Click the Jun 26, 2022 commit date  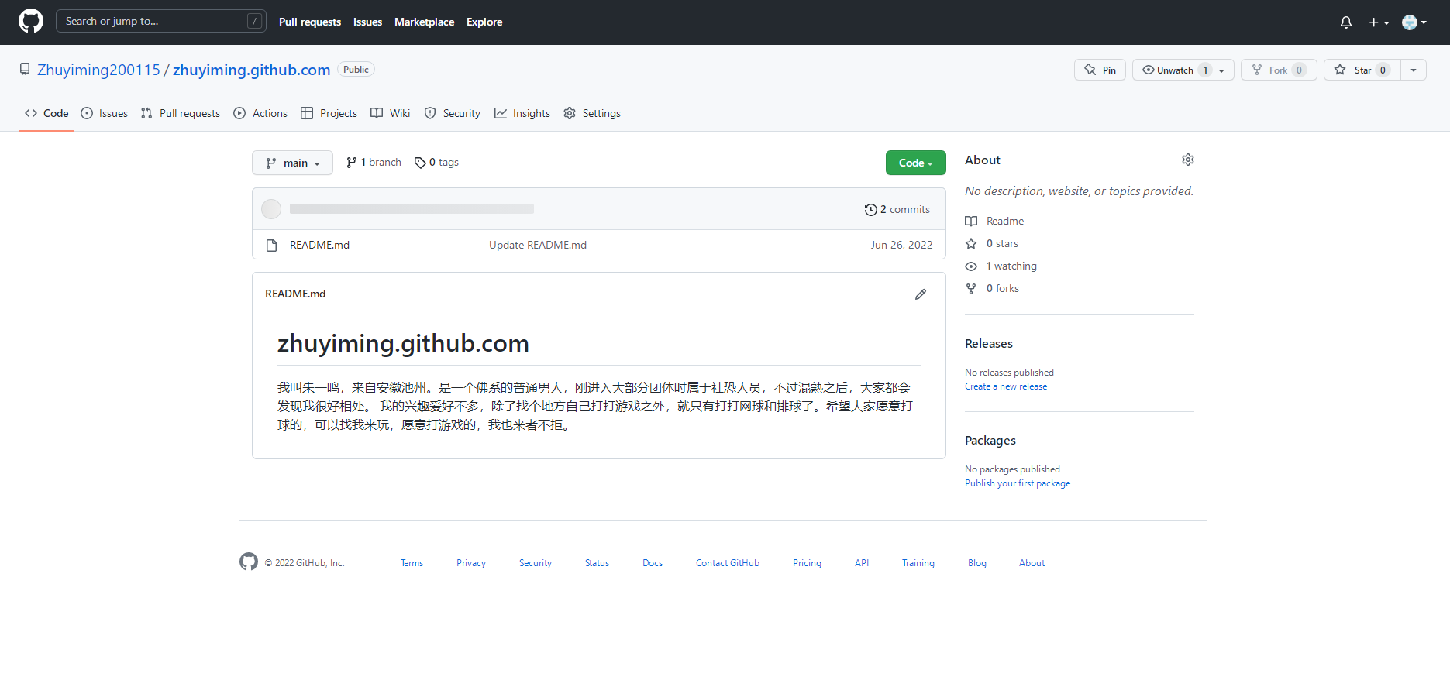pos(901,245)
